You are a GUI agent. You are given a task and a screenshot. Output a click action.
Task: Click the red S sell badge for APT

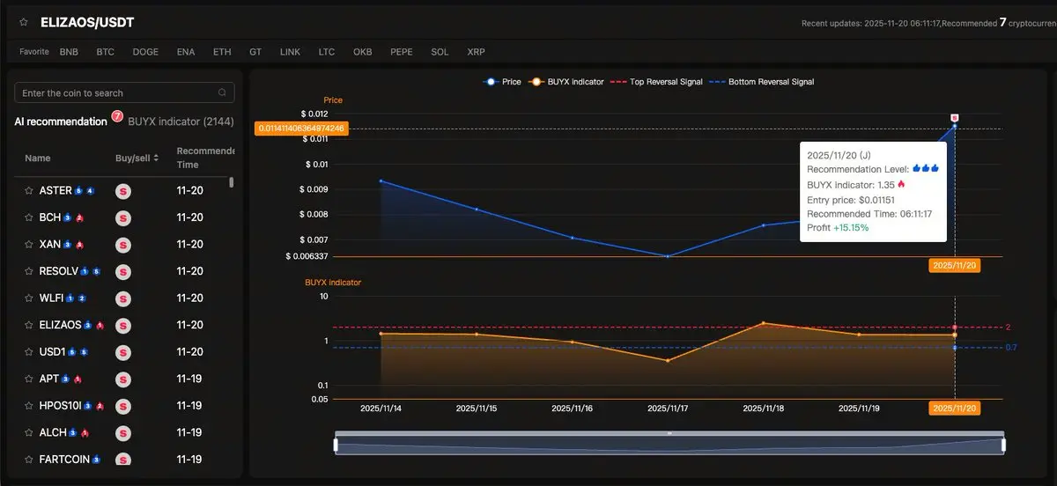(123, 379)
